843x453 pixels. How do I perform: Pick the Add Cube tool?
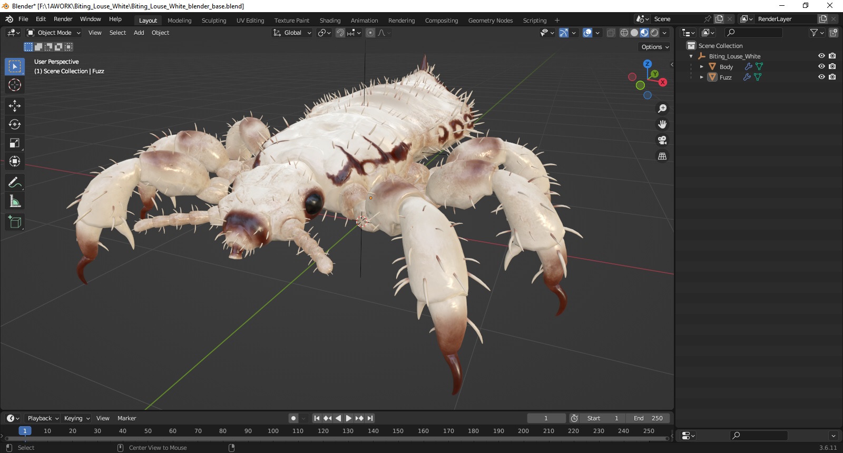pos(15,222)
